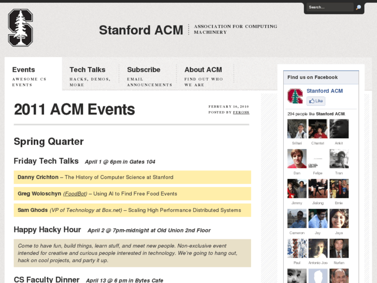Open Jaya's Facebook profile photo
This screenshot has width=377, height=283.
[339, 219]
